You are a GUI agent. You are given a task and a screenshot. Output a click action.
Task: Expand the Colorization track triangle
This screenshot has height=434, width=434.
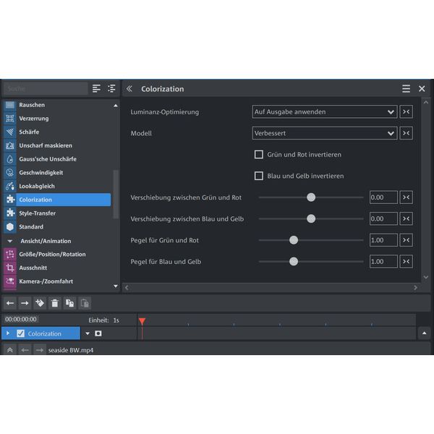coord(8,333)
